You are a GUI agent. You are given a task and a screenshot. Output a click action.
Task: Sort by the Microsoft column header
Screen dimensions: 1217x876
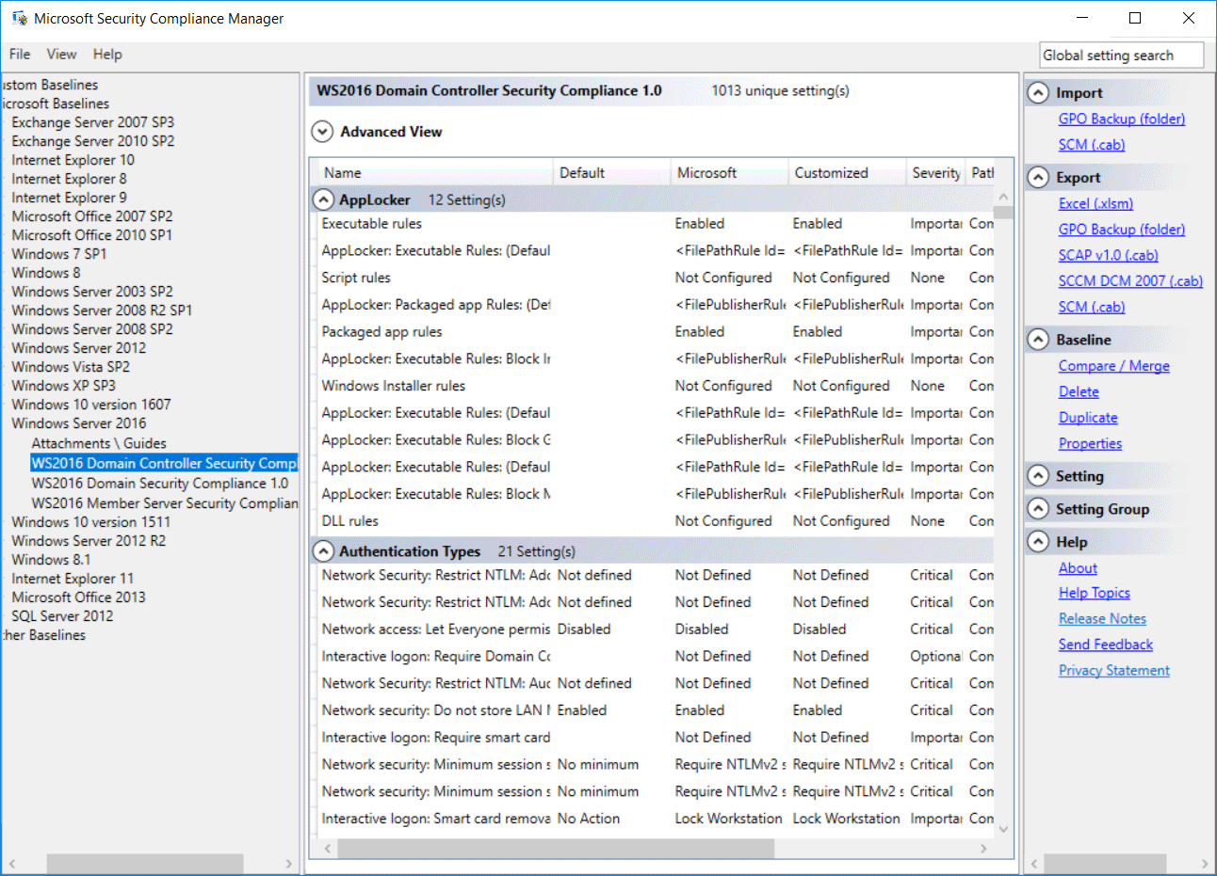[729, 173]
